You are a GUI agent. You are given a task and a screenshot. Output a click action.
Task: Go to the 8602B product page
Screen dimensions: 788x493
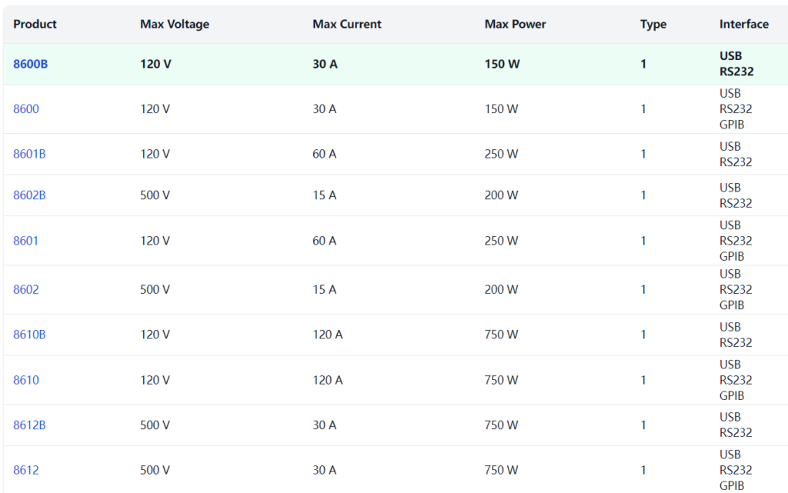[29, 195]
